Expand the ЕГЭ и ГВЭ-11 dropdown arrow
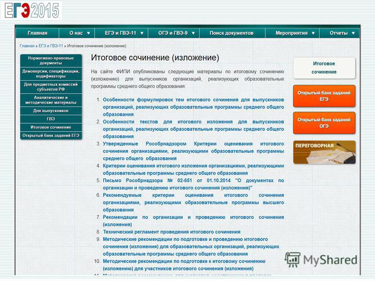This screenshot has height=281, width=375. [142, 33]
